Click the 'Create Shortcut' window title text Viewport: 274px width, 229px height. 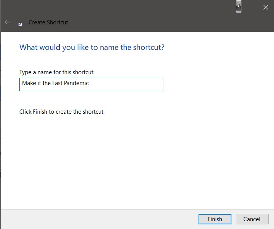click(48, 22)
